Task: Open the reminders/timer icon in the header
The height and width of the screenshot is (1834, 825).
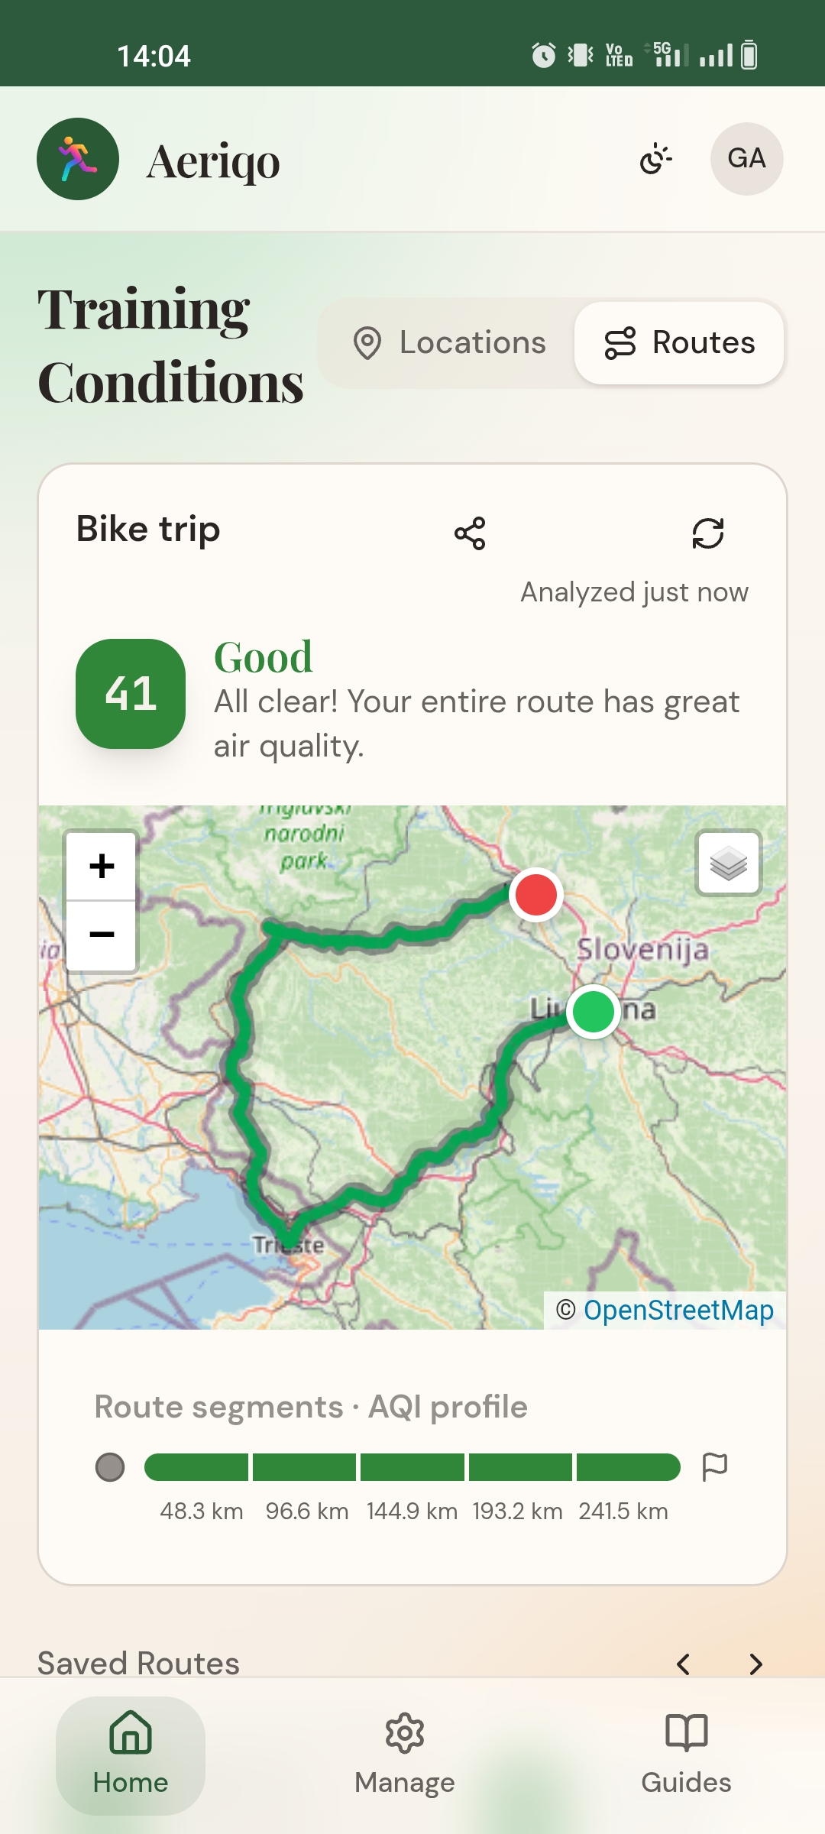Action: [655, 159]
